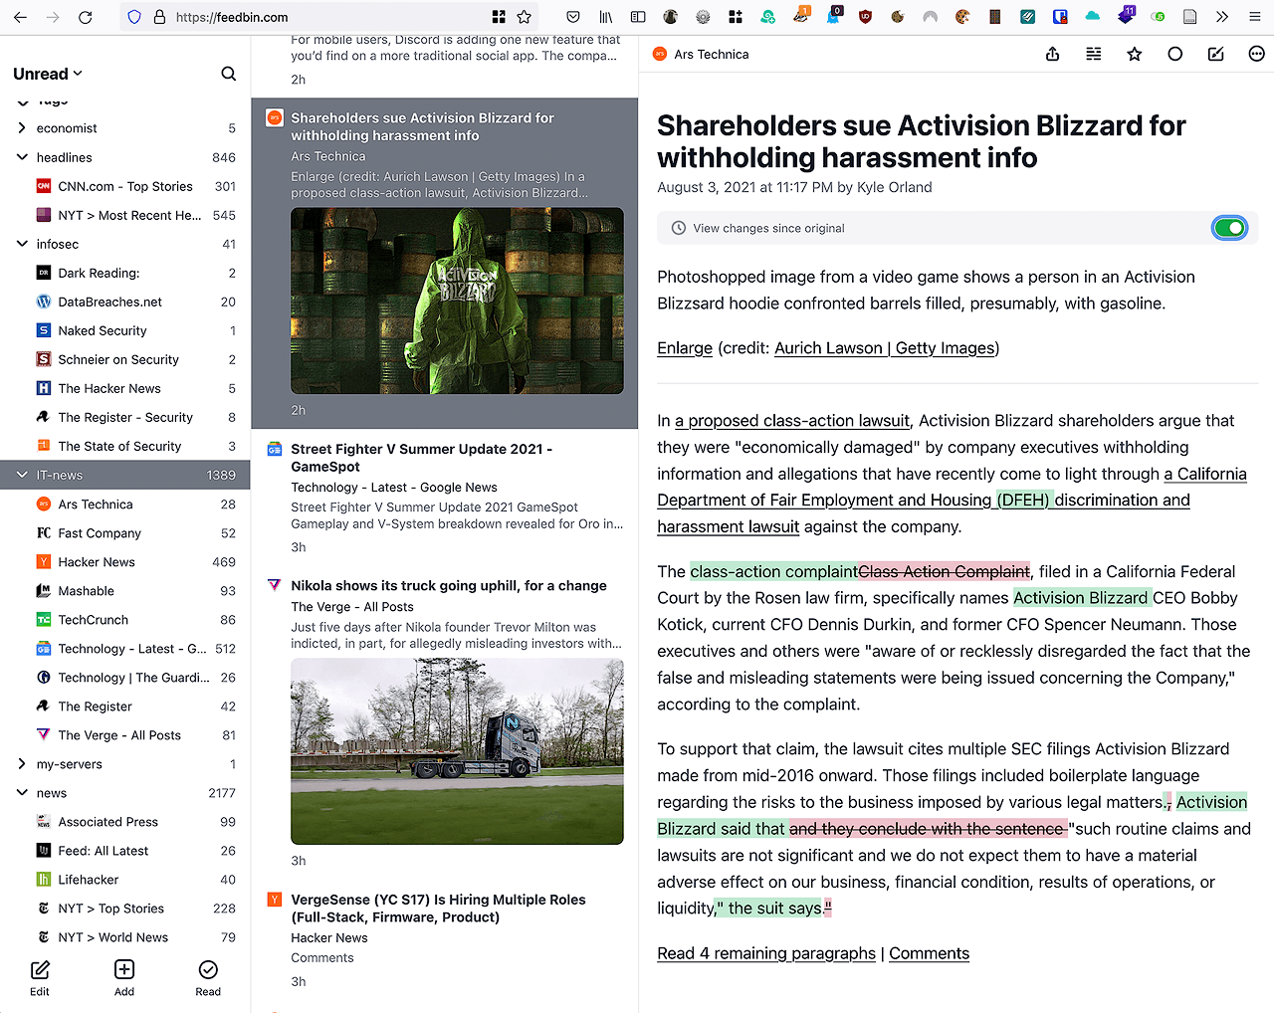The image size is (1274, 1013).
Task: Click the Read checkmark button
Action: 208,977
